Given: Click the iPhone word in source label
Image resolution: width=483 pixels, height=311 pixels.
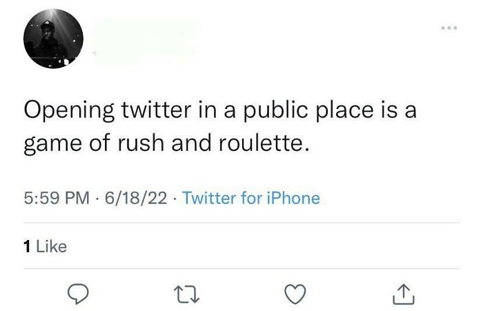Looking at the screenshot, I should pos(295,199).
